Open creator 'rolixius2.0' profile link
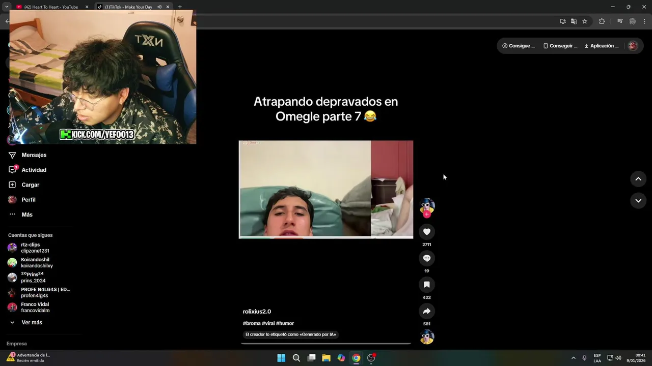Viewport: 652px width, 366px height. pyautogui.click(x=257, y=312)
